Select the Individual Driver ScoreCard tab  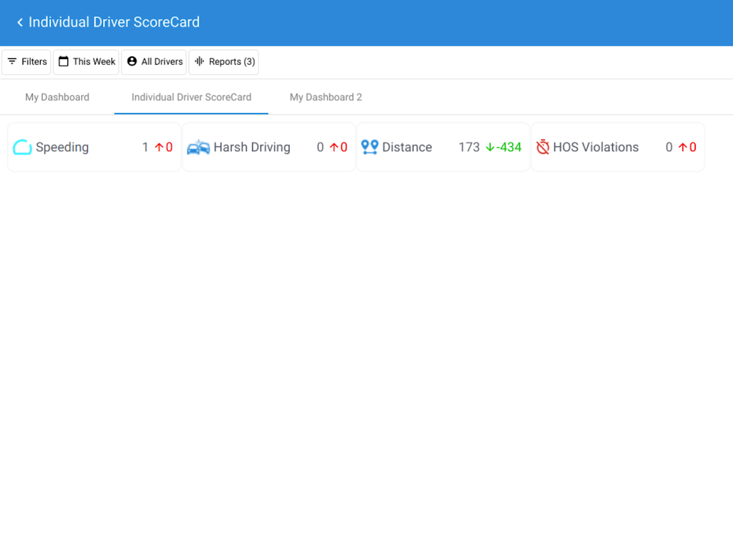pyautogui.click(x=191, y=97)
